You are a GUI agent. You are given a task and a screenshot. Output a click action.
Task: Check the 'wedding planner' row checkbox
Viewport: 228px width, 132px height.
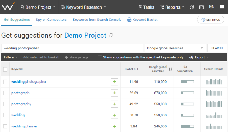[5, 126]
